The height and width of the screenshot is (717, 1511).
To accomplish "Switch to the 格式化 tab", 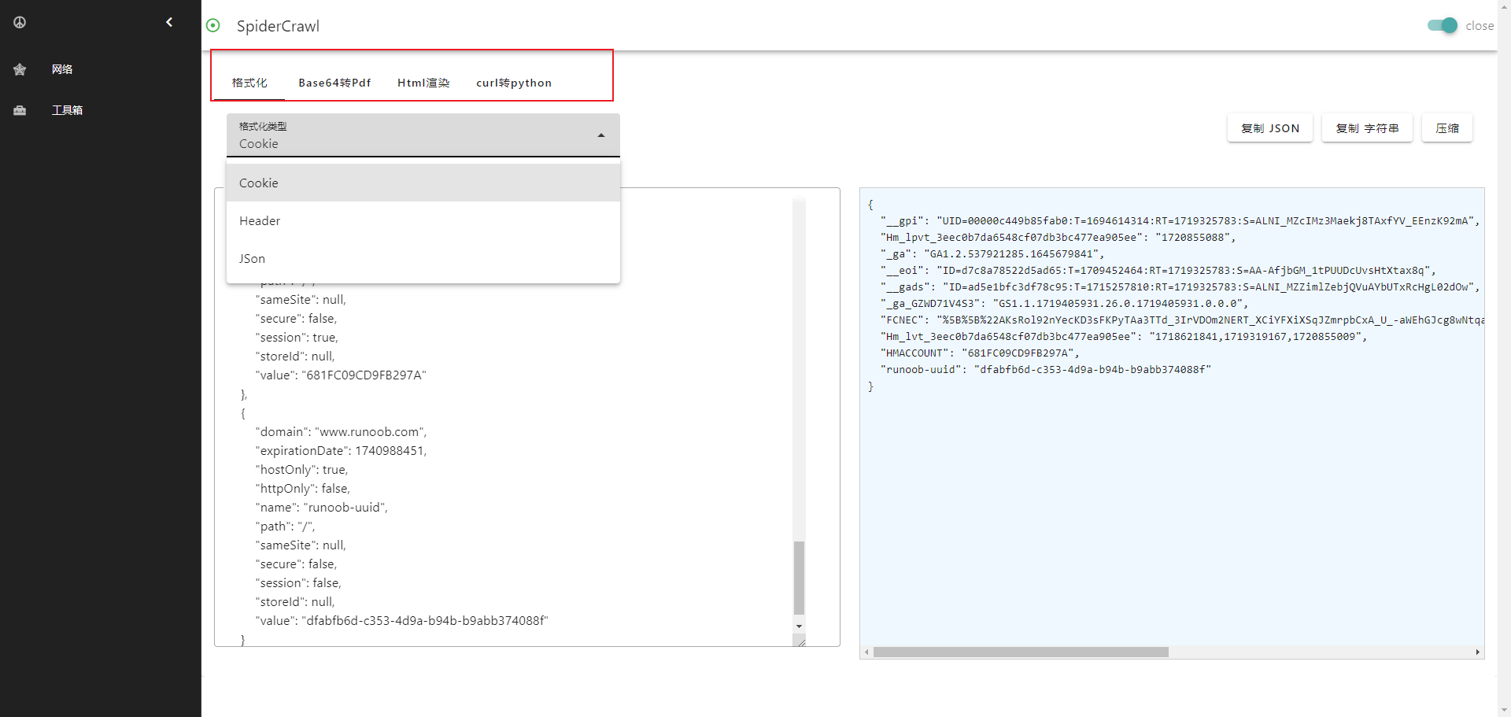I will pos(249,83).
